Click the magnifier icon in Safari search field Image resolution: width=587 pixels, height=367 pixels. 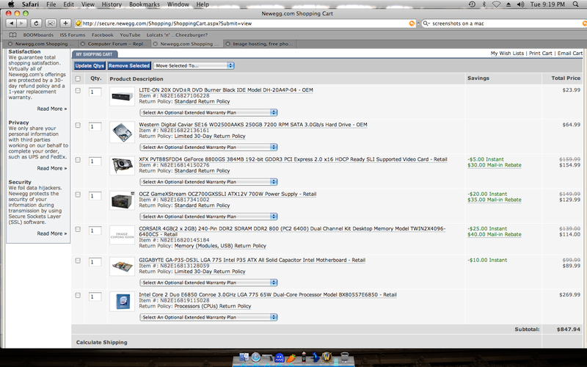[426, 23]
